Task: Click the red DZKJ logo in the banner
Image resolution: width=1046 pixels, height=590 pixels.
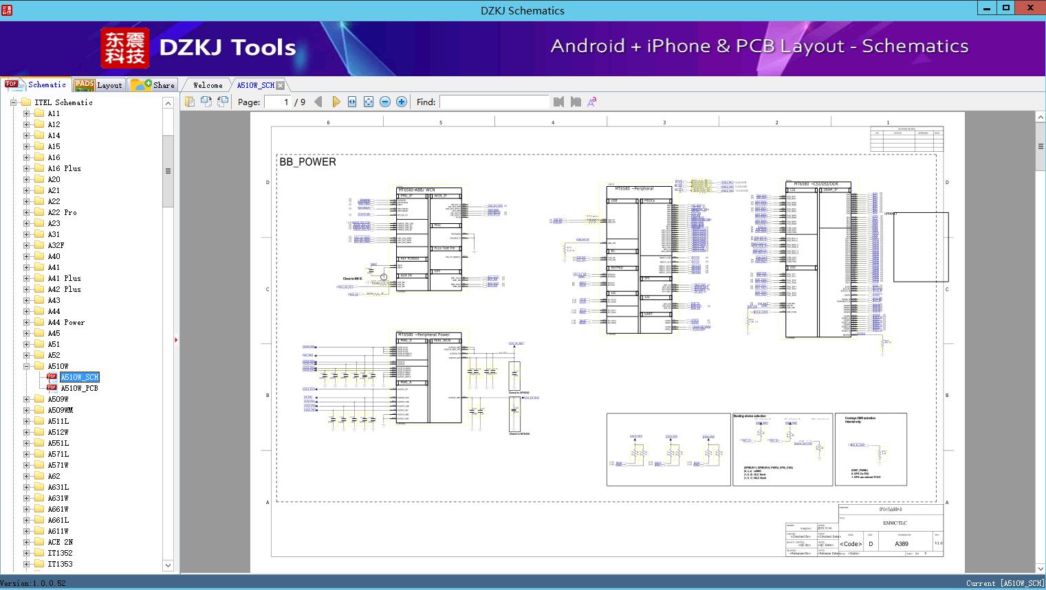Action: tap(124, 47)
